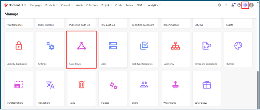Open the Create menu item
This screenshot has width=260, height=110.
point(119,5)
